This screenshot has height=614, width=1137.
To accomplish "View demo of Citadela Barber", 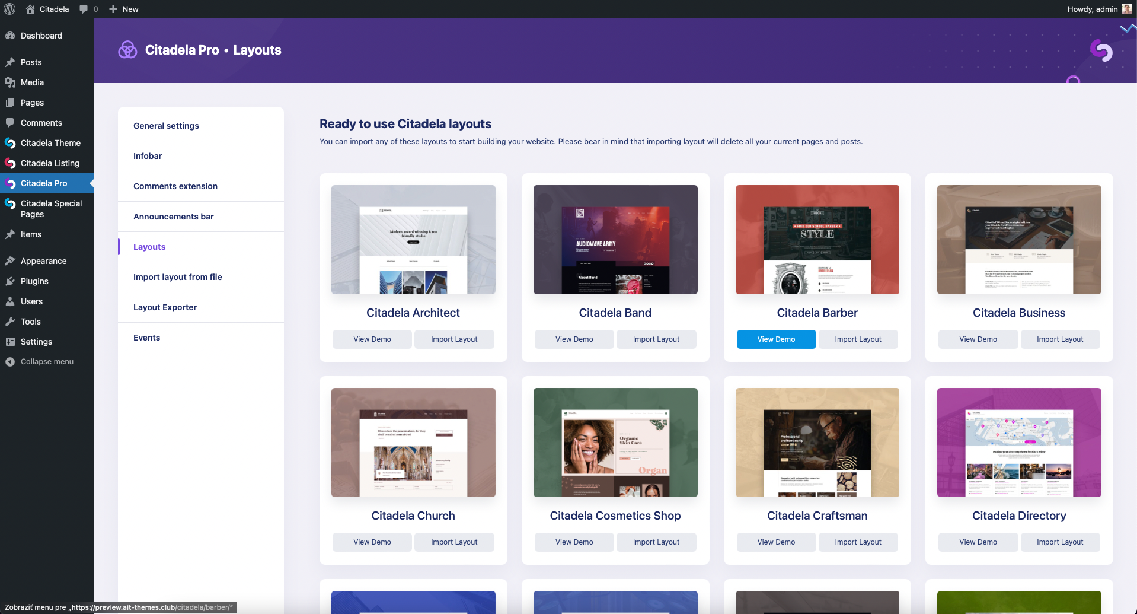I will click(x=775, y=339).
